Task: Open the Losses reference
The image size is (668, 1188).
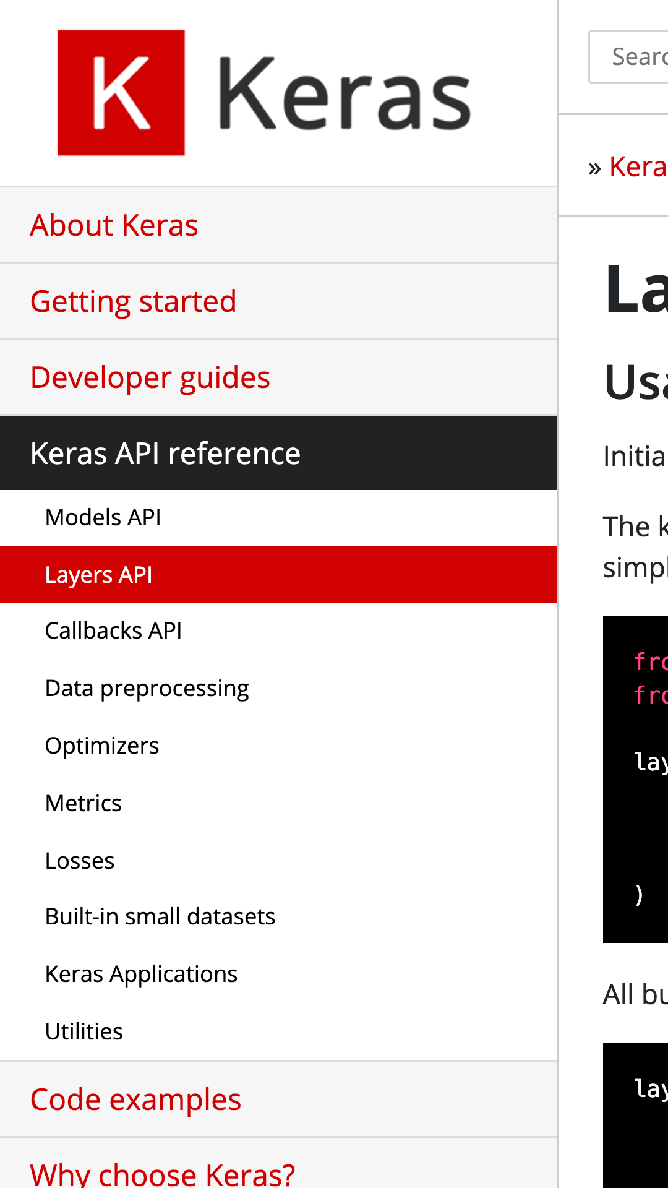Action: 278,861
